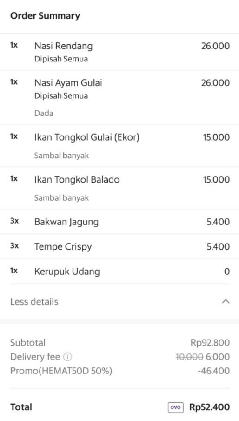Tap the Tempe Crispy item row
The image size is (239, 421).
119,246
